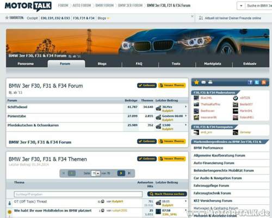Click car avatar in Pferdekutschen & Ochsenkarren row
The width and height of the screenshot is (272, 218).
(x=158, y=126)
